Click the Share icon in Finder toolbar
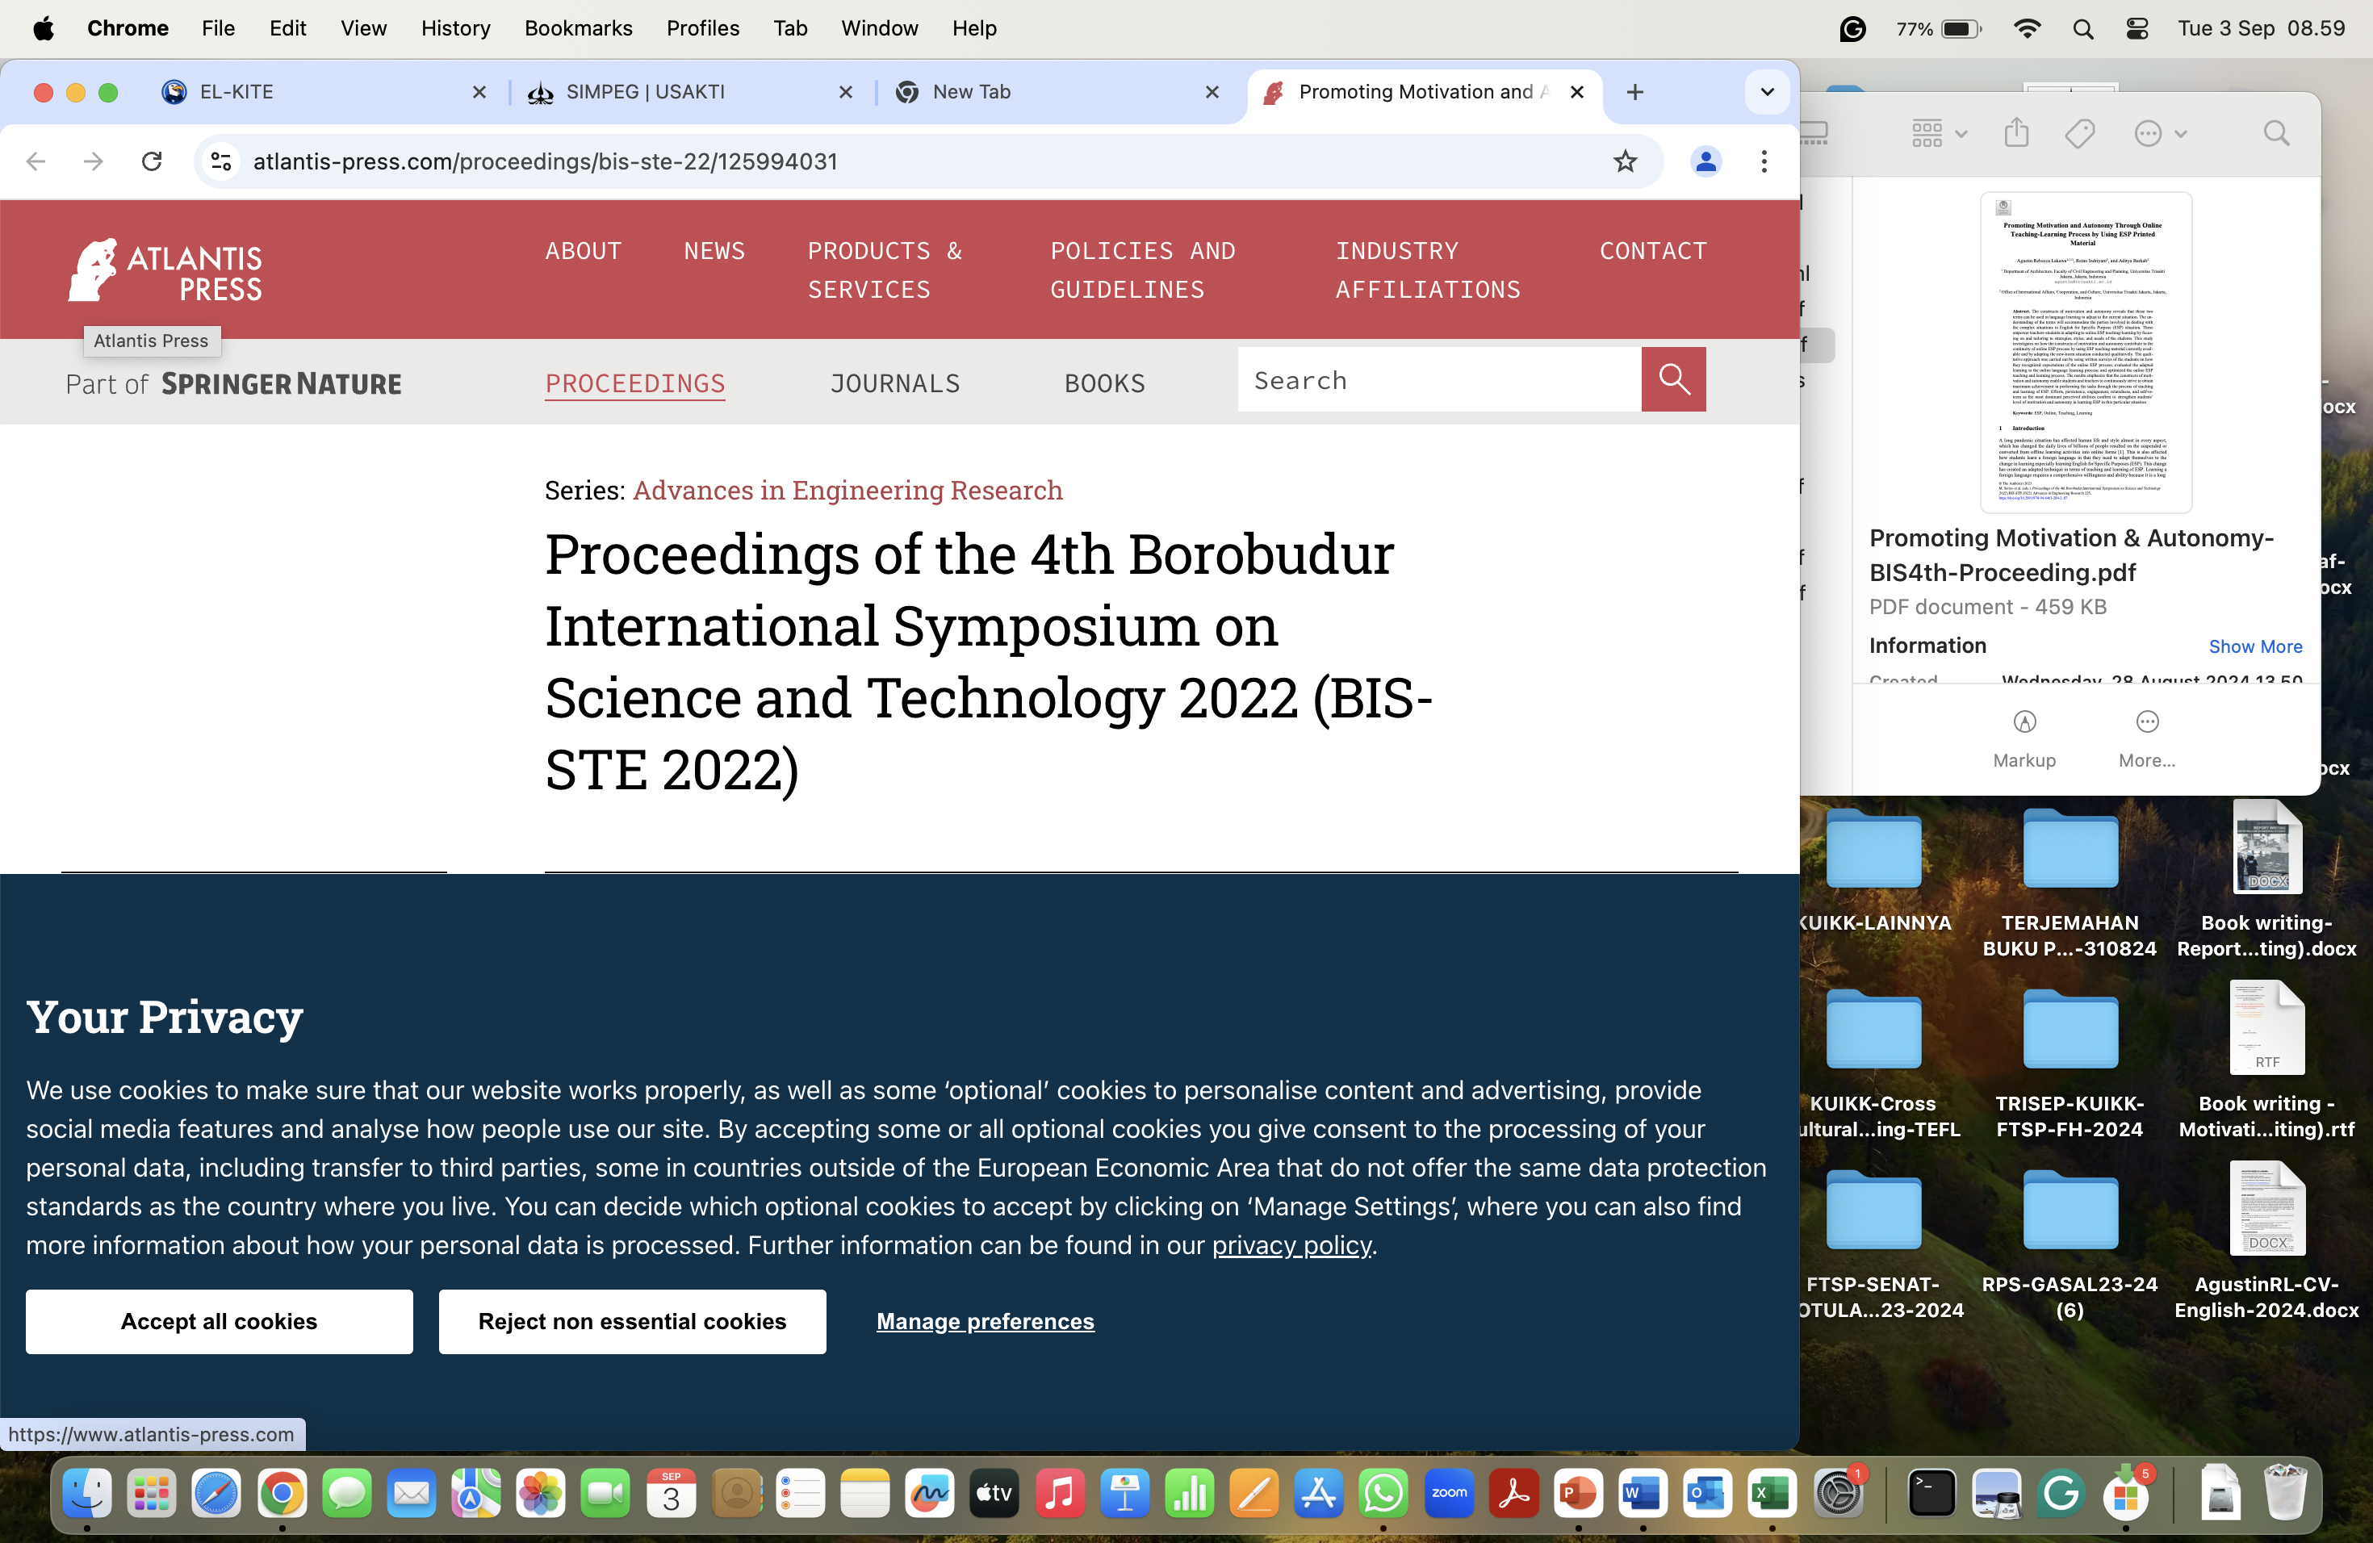 pos(2016,132)
